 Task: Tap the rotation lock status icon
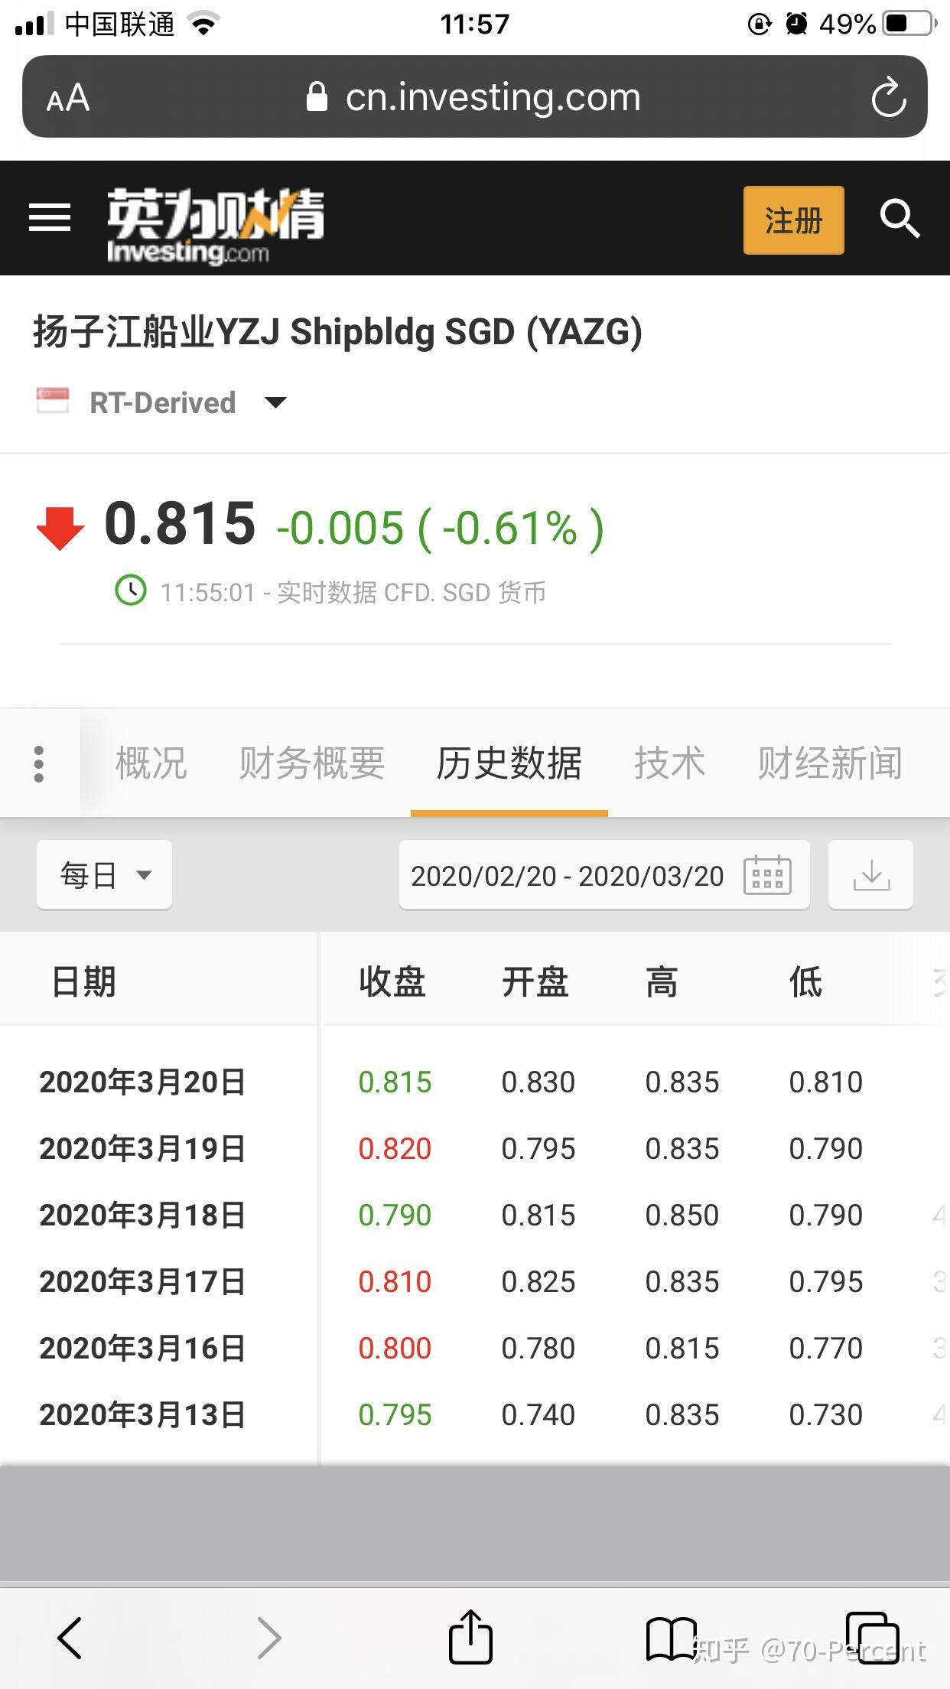click(759, 24)
